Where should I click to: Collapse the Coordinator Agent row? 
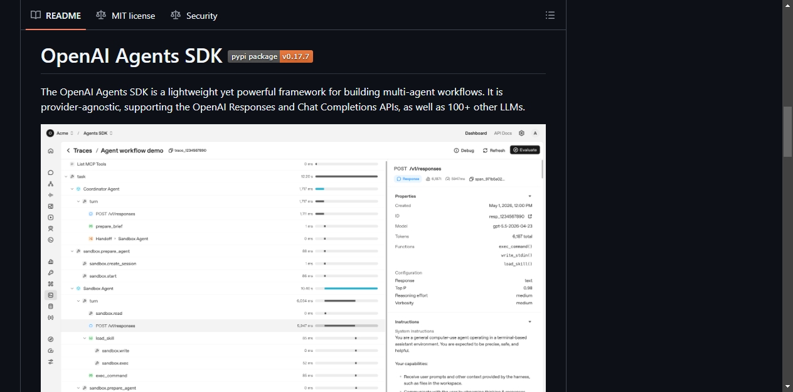point(72,189)
